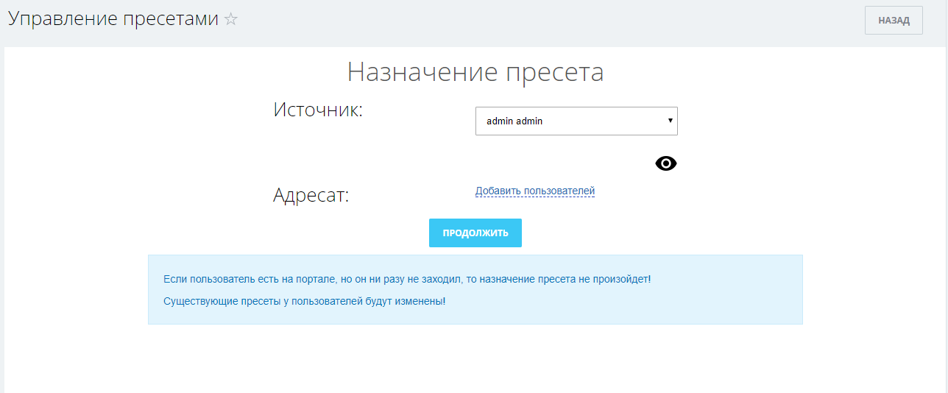Viewport: 948px width, 393px height.
Task: Click the Адресат: label
Action: pyautogui.click(x=311, y=196)
